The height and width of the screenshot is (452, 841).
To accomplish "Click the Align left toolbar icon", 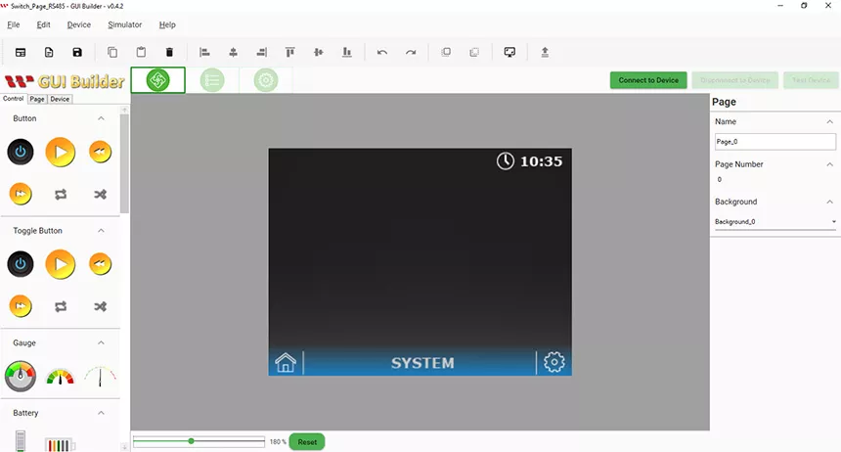I will pos(204,52).
